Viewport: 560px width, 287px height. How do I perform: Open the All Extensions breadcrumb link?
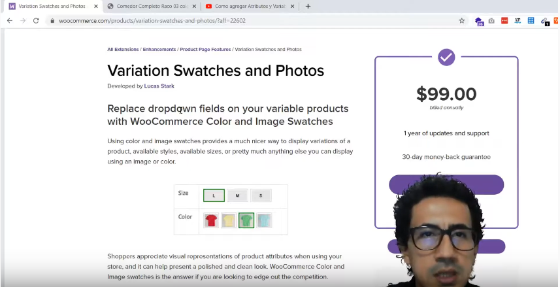(123, 50)
